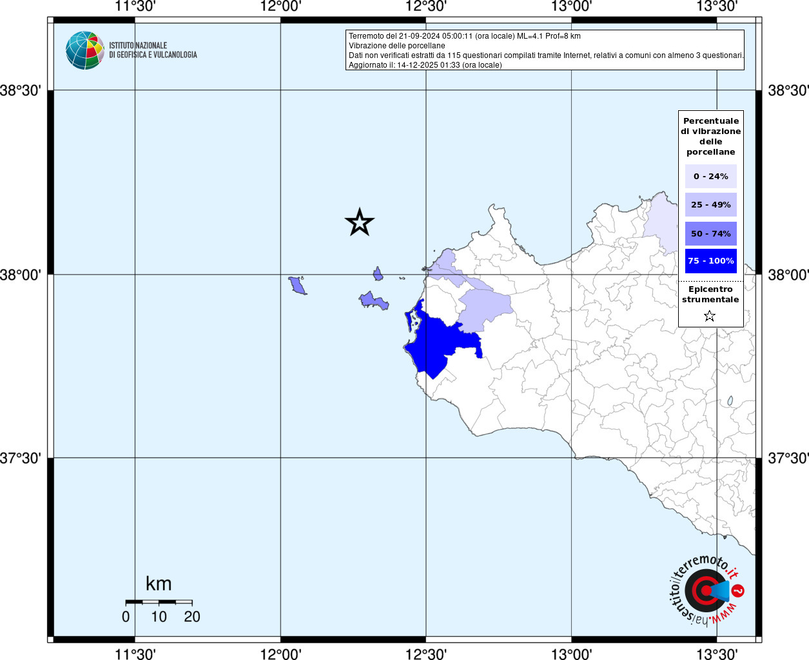Viewport: 809px width, 660px height.
Task: Click the right axis label 38°00'
Action: pos(788,275)
